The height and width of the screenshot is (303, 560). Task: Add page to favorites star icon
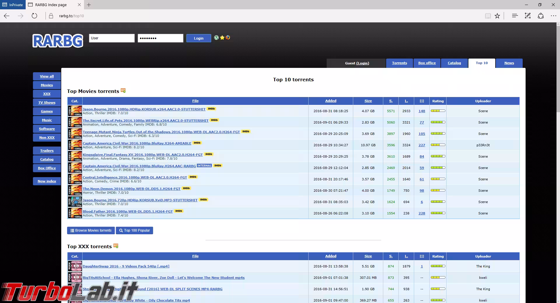(497, 16)
